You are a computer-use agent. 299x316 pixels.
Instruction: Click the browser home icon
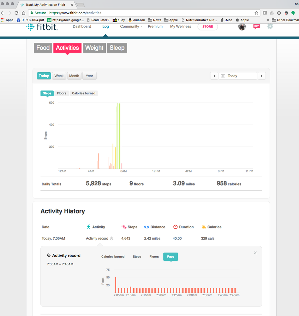(x=23, y=13)
